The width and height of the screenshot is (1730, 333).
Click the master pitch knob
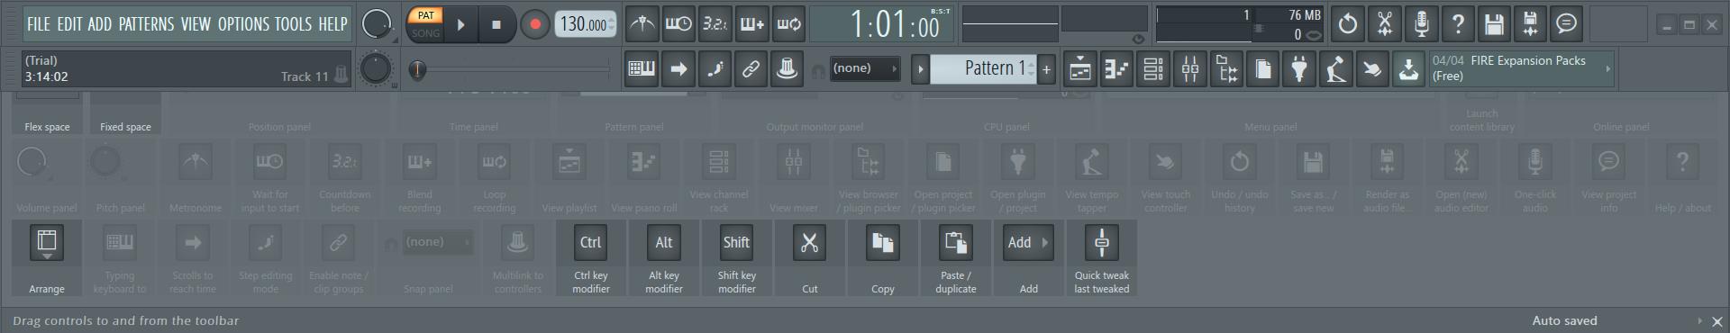pyautogui.click(x=376, y=68)
